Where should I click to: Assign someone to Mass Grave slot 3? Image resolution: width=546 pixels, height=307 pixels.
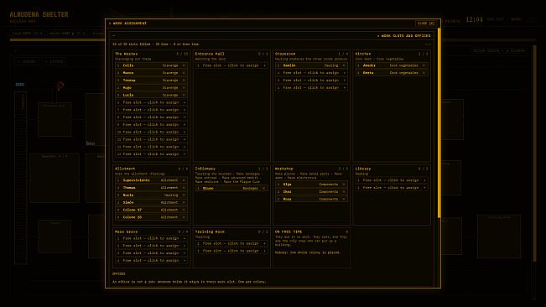(151, 253)
